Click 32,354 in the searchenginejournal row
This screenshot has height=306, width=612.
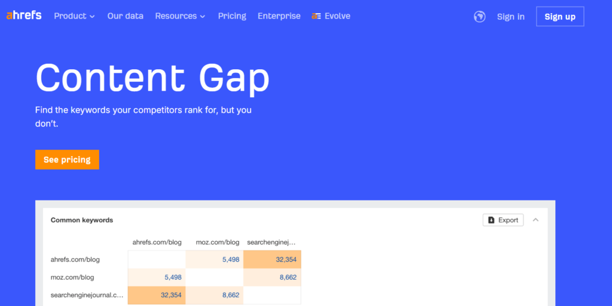(x=171, y=295)
